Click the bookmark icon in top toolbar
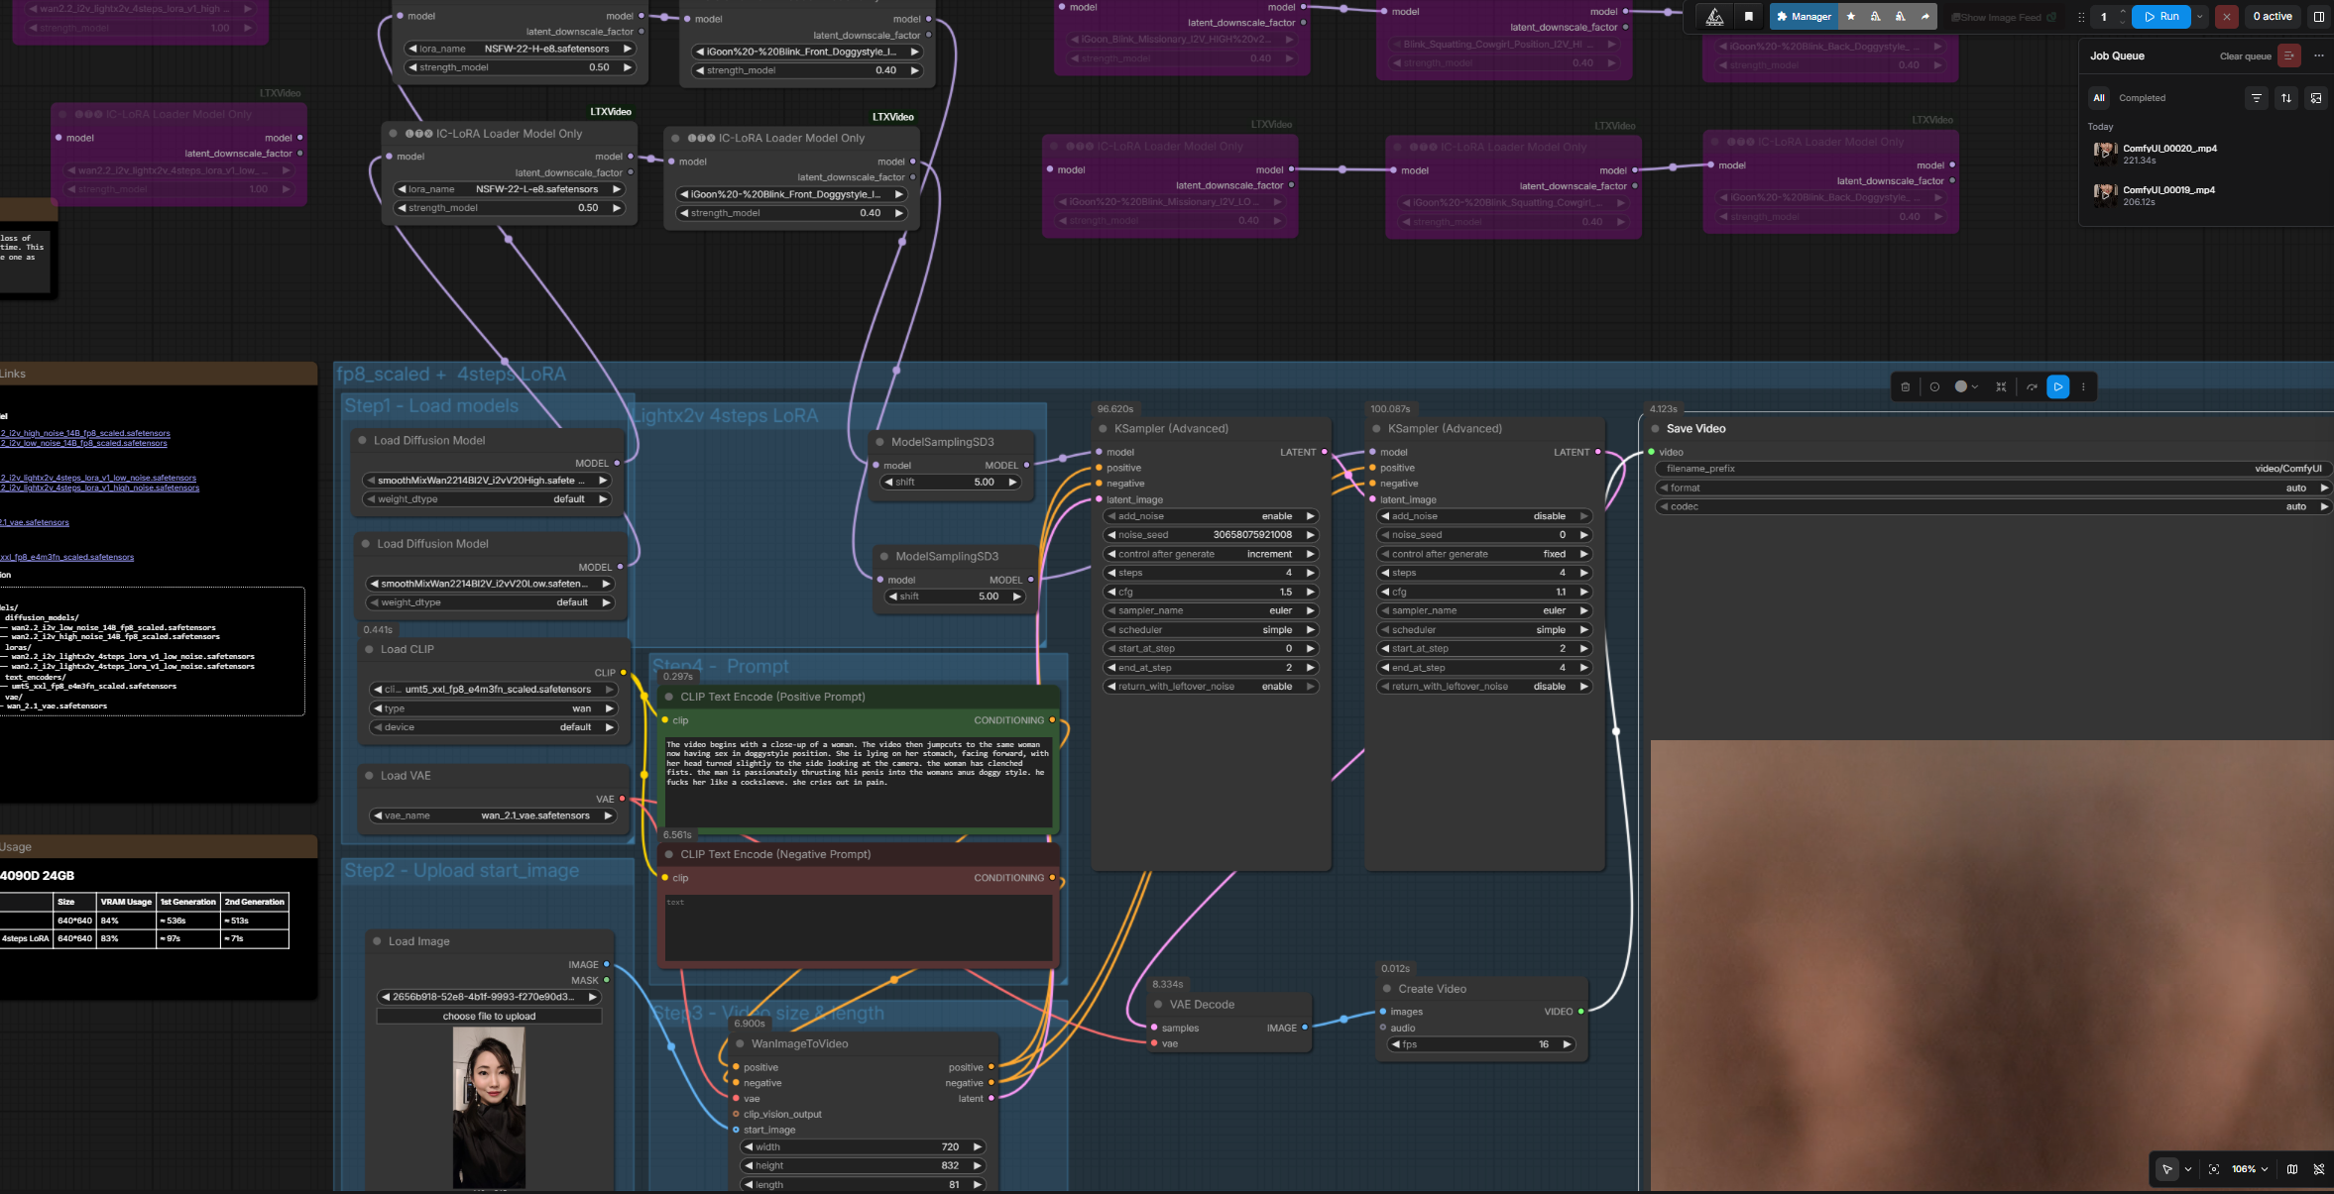This screenshot has width=2334, height=1194. pos(1748,17)
